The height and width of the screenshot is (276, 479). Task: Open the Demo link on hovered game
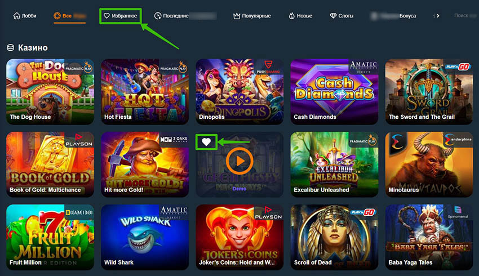click(239, 189)
